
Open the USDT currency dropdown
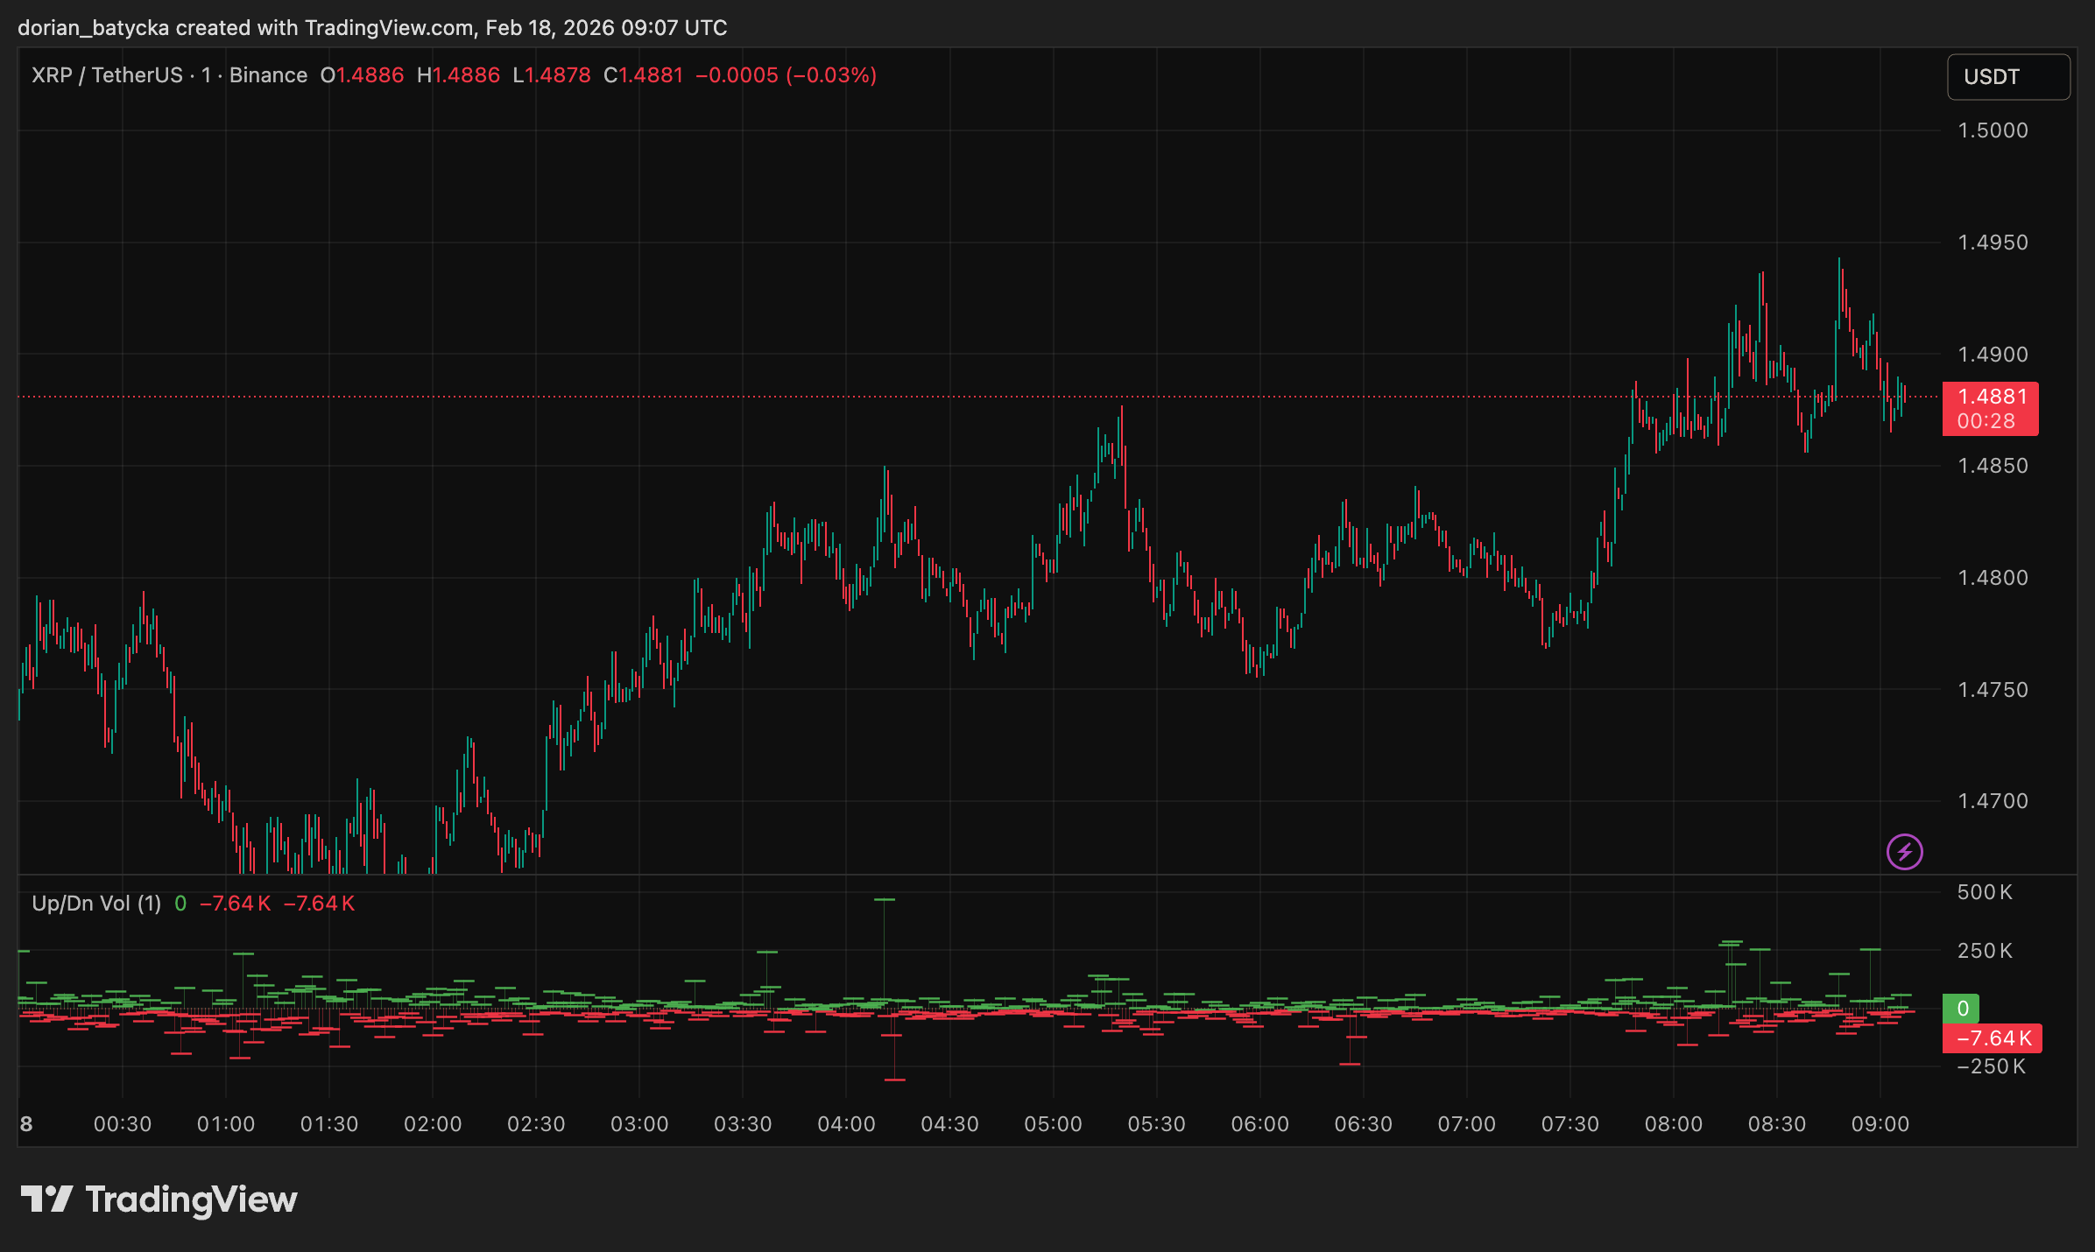pyautogui.click(x=2007, y=77)
